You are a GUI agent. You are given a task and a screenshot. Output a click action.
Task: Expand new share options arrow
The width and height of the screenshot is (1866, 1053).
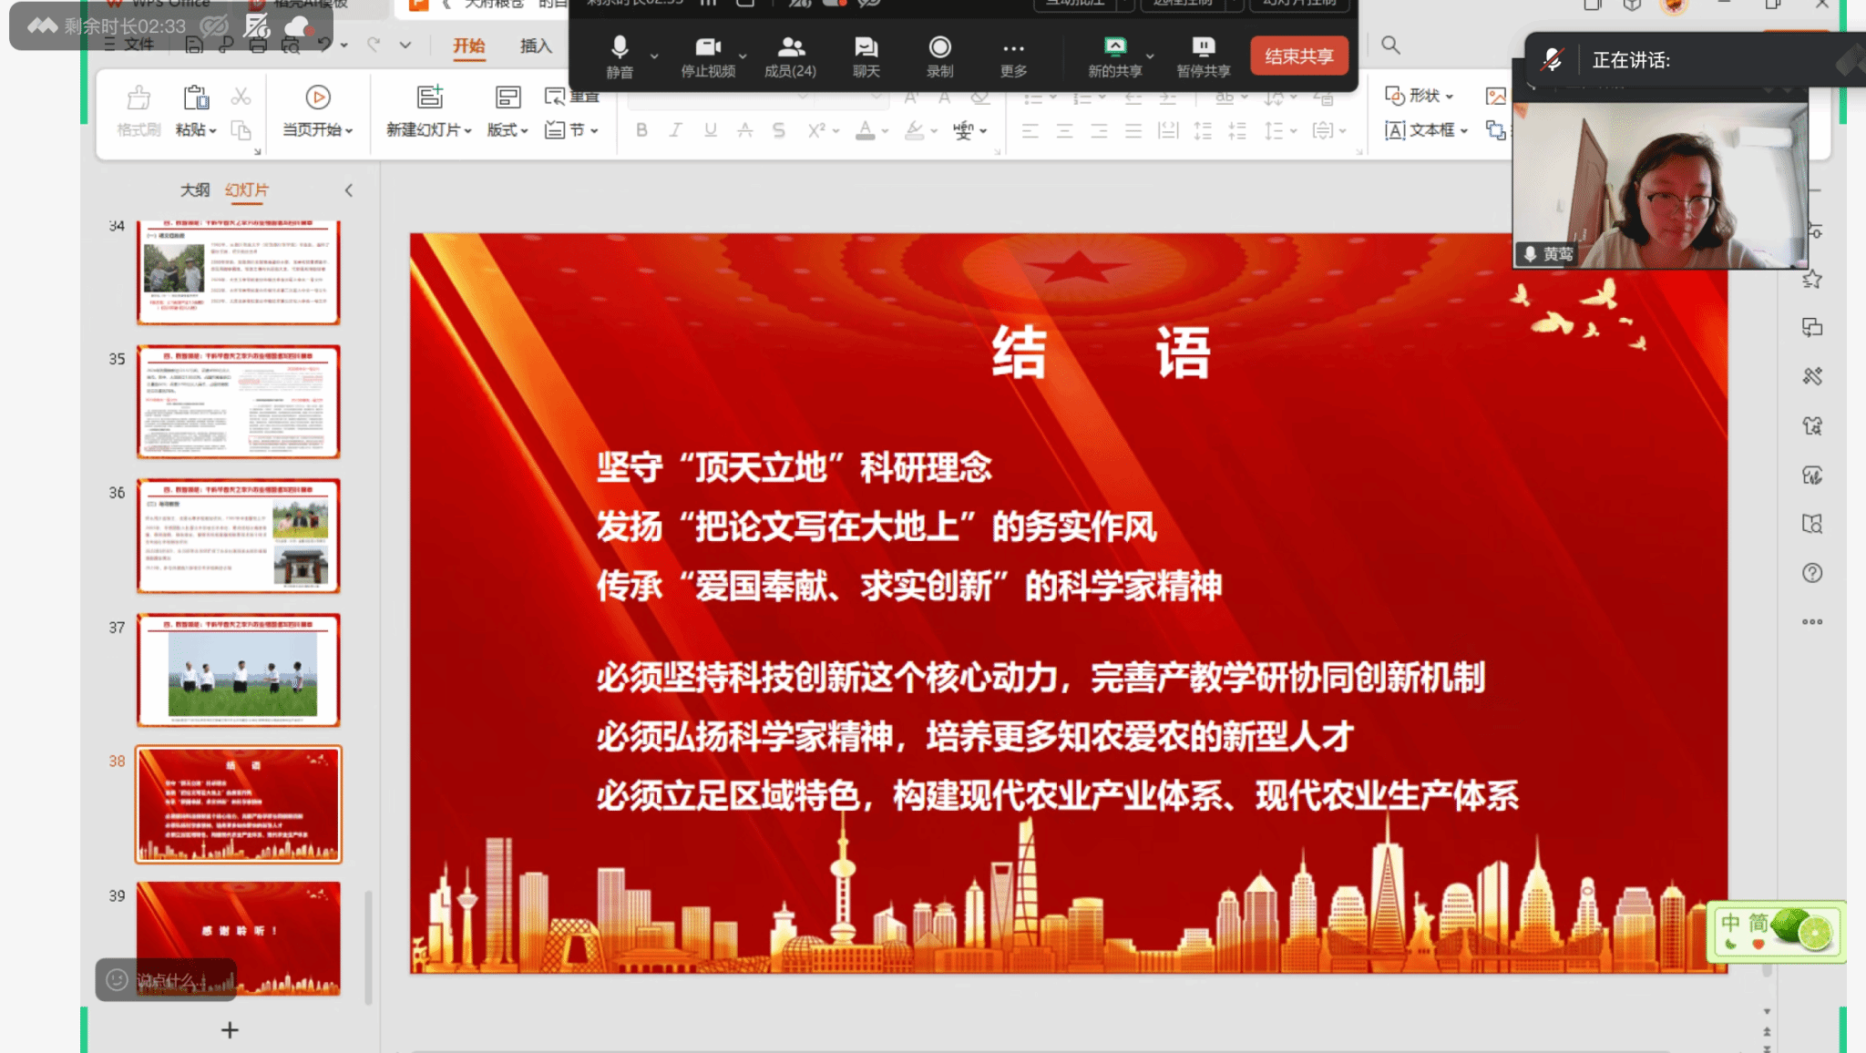point(1150,56)
